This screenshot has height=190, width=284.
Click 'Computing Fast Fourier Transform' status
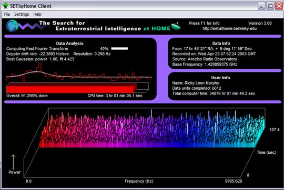point(37,48)
